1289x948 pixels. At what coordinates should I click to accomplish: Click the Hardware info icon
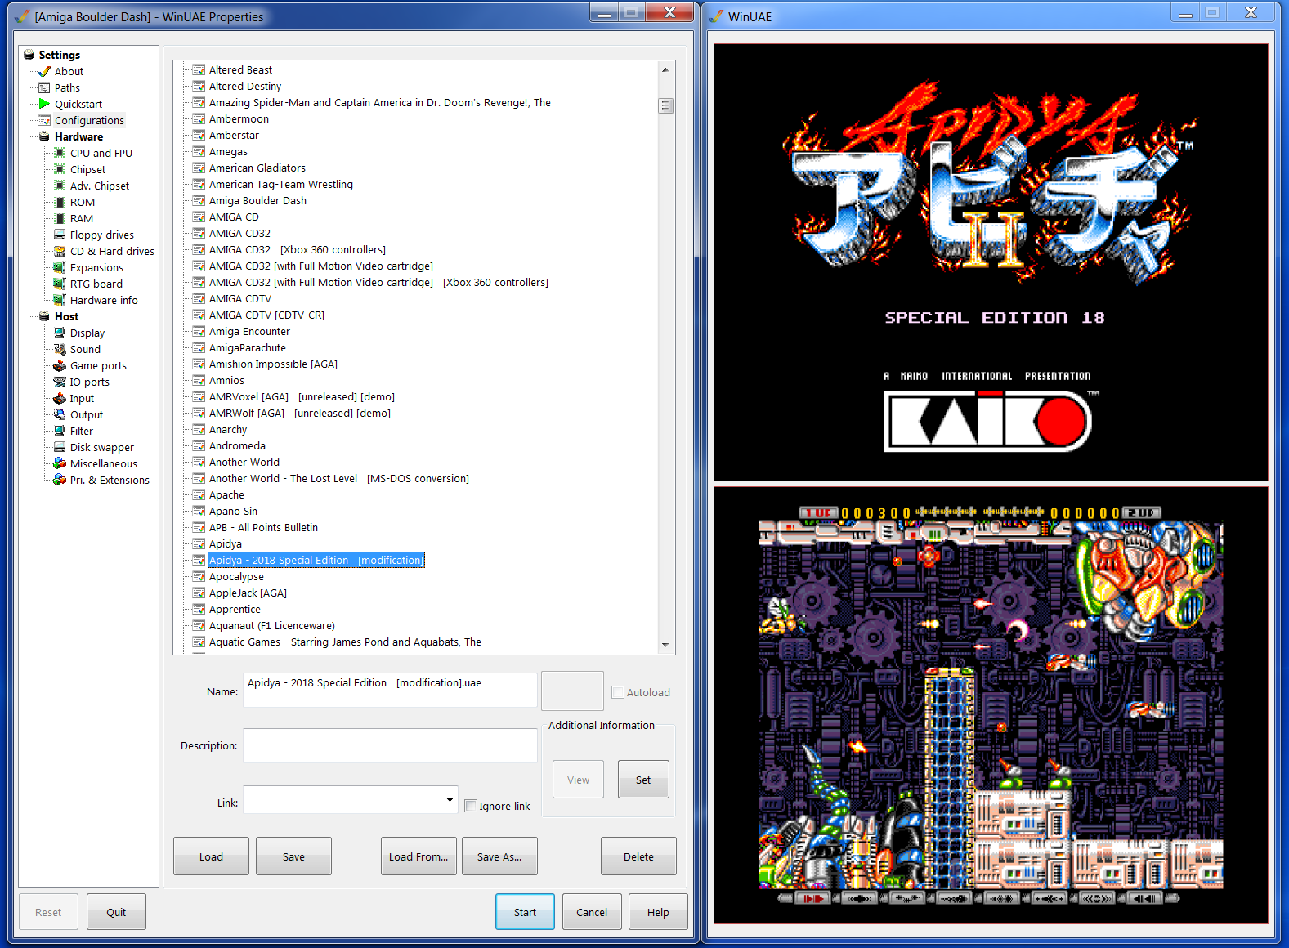(60, 300)
